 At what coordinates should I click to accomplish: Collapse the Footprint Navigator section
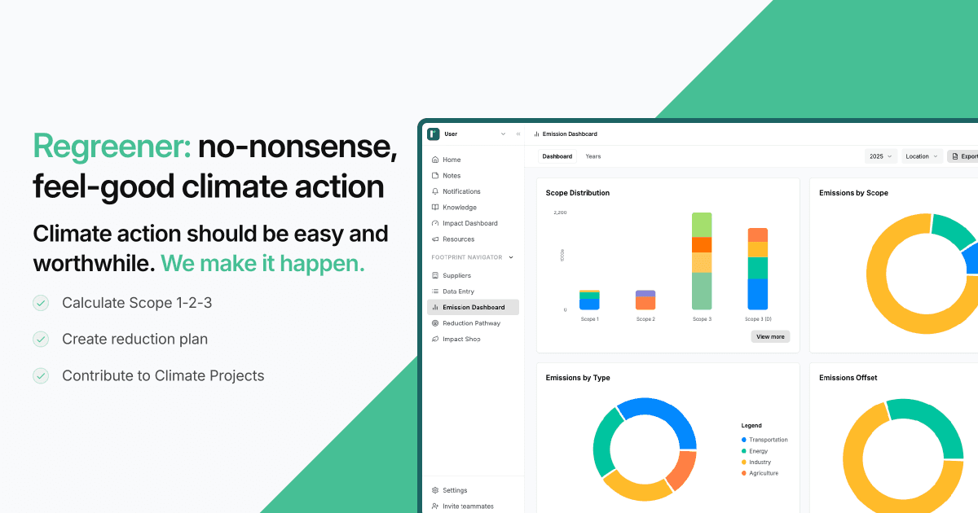tap(511, 257)
